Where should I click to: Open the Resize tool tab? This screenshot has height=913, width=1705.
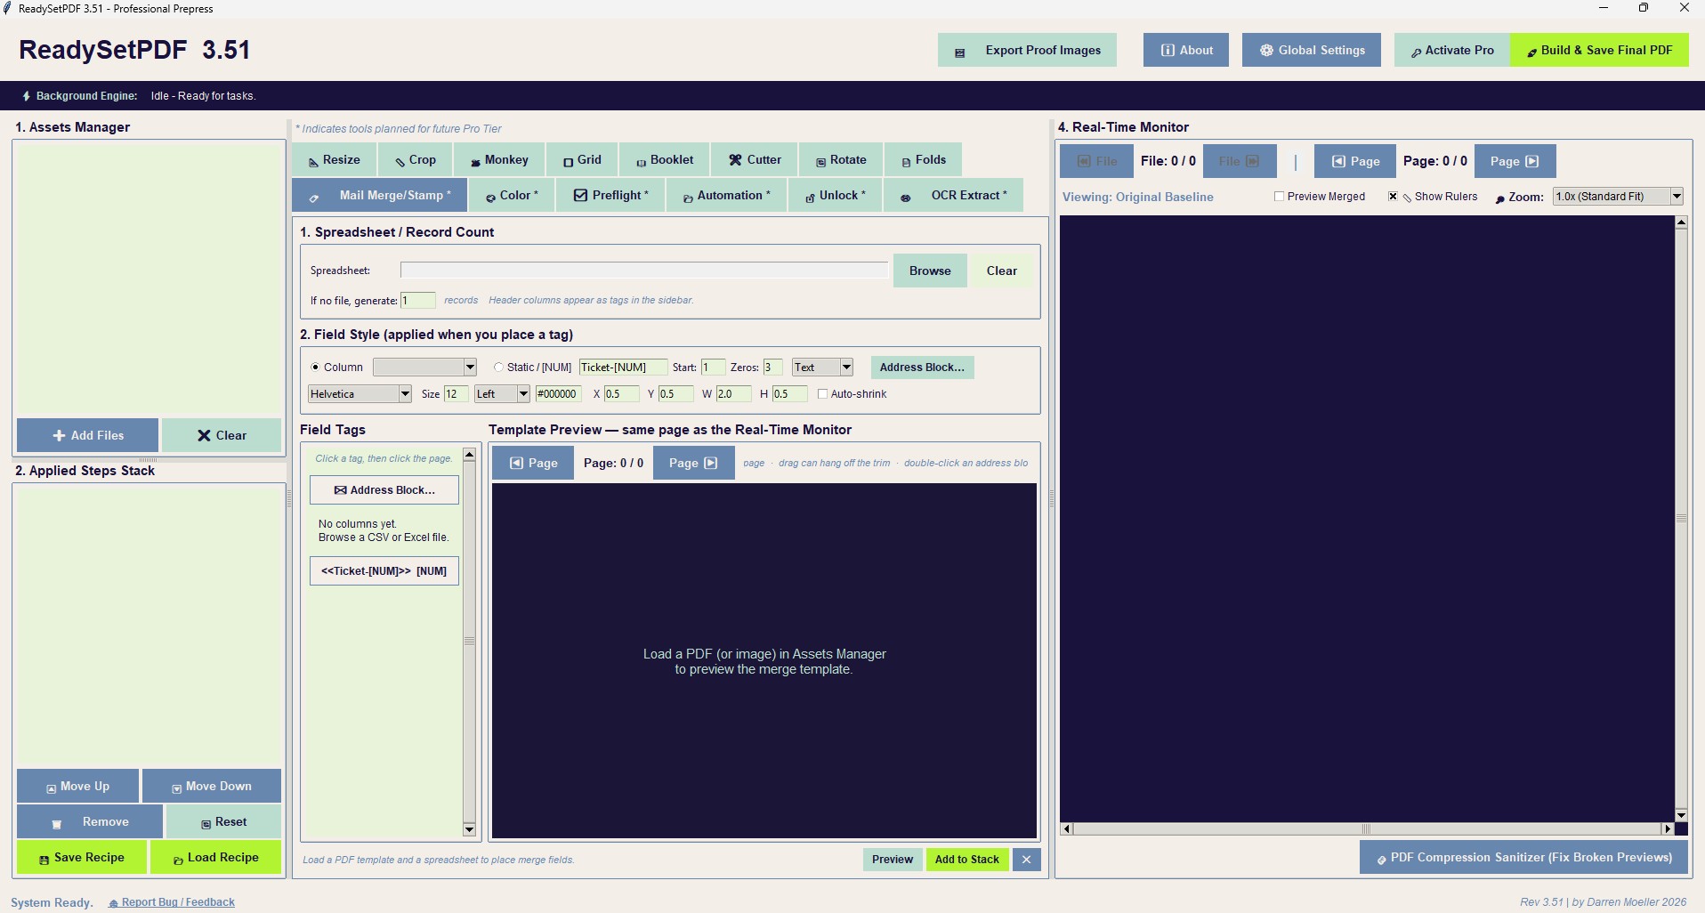click(x=334, y=160)
